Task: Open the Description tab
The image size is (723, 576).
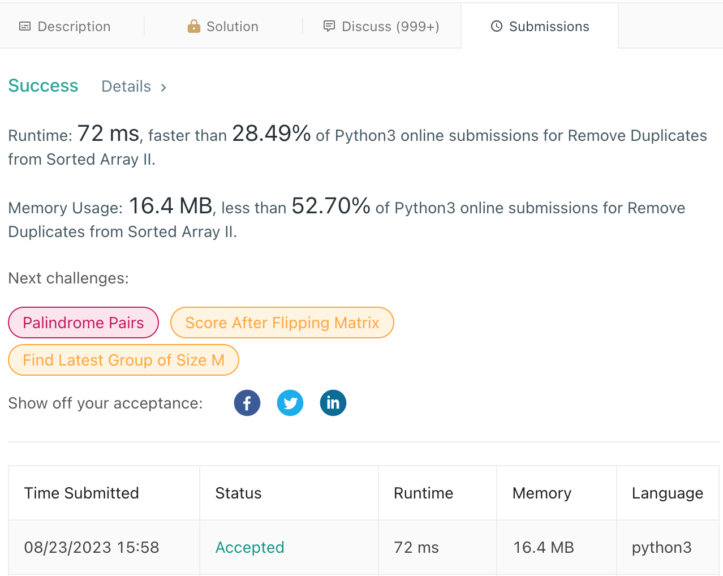Action: click(74, 27)
